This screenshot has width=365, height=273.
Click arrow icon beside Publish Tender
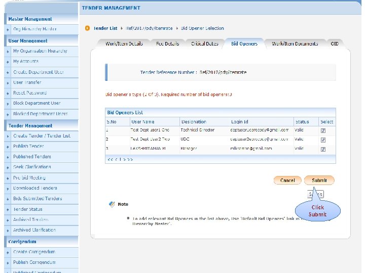(8, 147)
